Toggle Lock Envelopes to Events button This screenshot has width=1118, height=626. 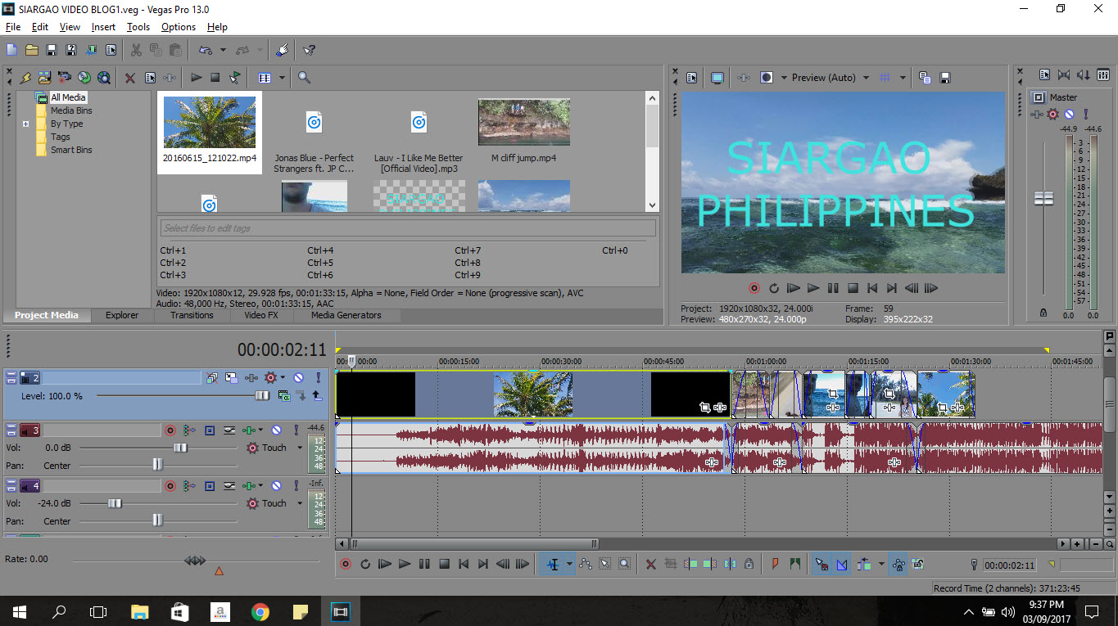click(898, 564)
